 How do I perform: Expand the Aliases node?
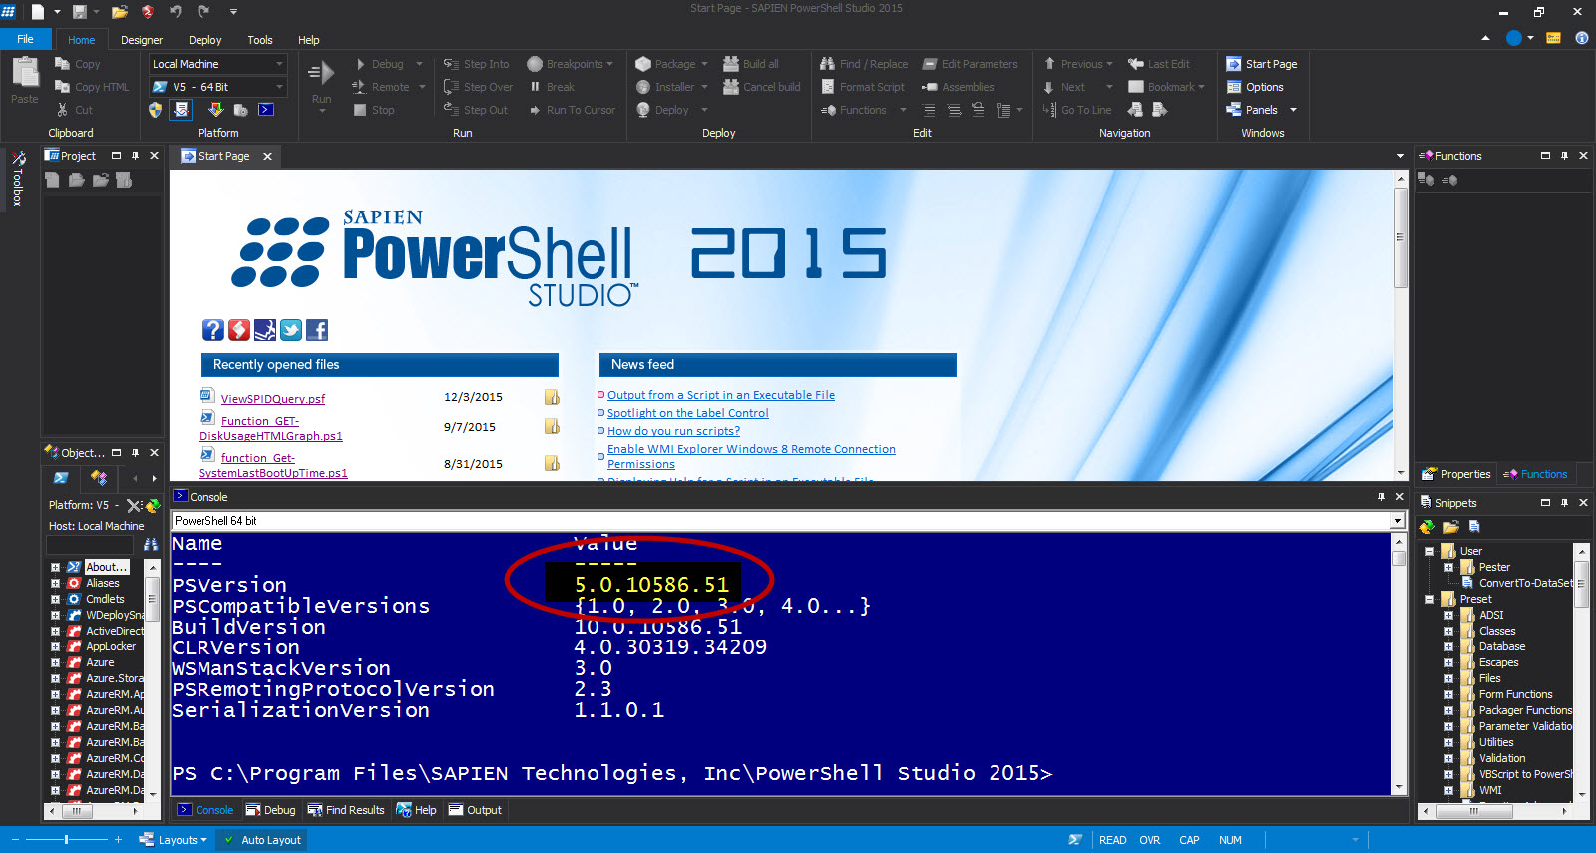55,583
